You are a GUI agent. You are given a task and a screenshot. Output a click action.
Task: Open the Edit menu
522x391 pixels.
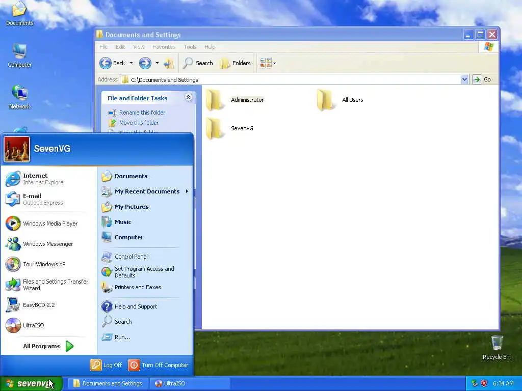click(120, 47)
